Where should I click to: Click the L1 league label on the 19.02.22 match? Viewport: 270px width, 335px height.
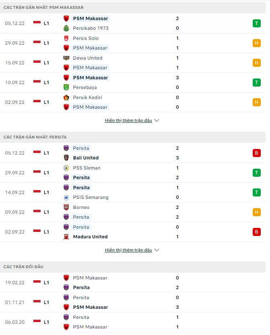click(x=46, y=283)
